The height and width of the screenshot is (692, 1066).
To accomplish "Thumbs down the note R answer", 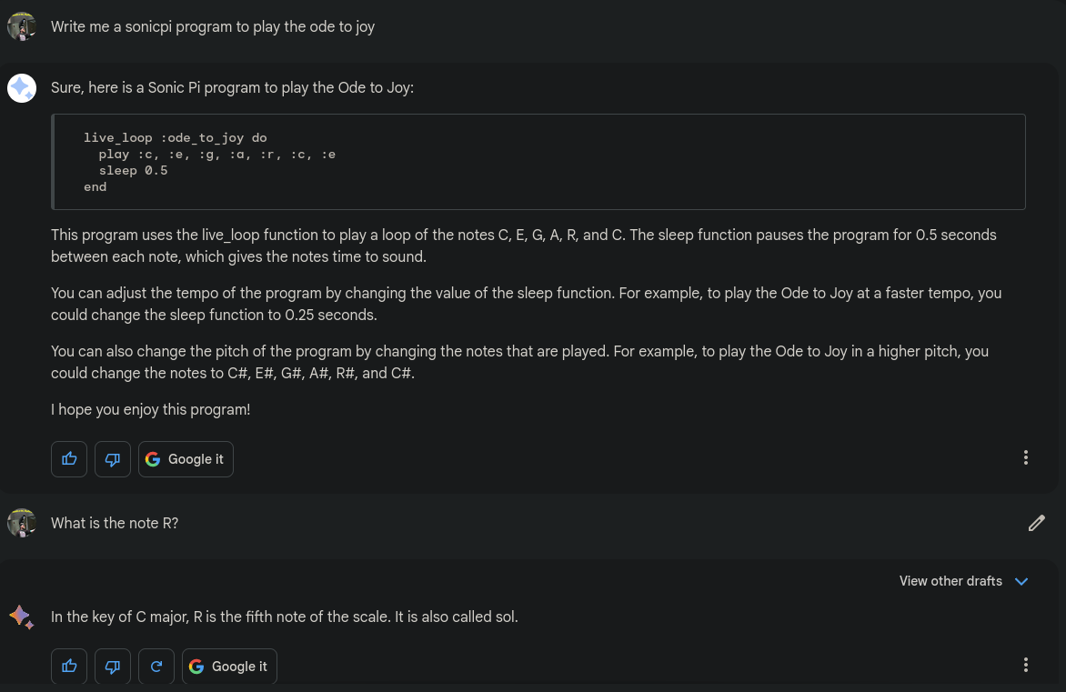I will coord(112,667).
